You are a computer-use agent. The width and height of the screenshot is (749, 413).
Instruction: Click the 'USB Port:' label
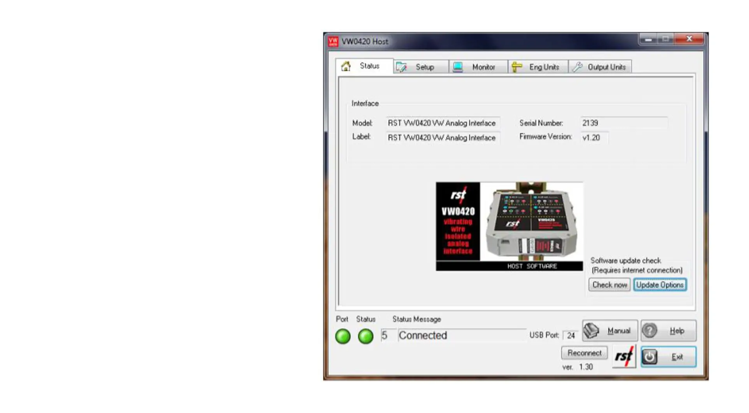[544, 335]
